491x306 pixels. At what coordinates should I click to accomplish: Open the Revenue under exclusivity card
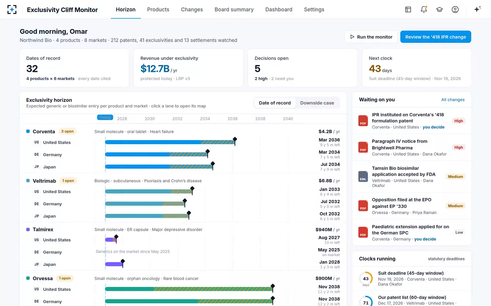tap(188, 68)
